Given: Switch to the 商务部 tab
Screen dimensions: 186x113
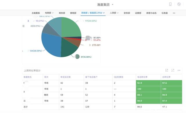Looking at the screenshot, I should tap(62, 13).
